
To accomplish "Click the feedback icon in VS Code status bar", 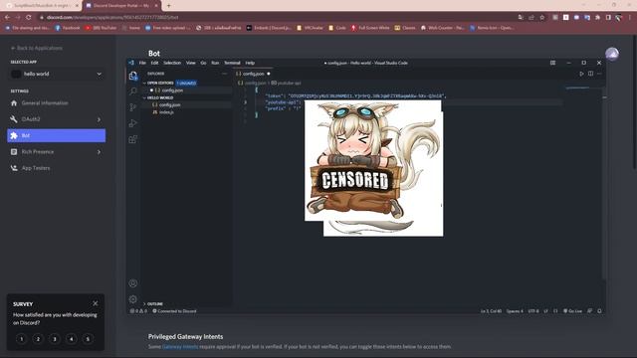I will pyautogui.click(x=590, y=311).
